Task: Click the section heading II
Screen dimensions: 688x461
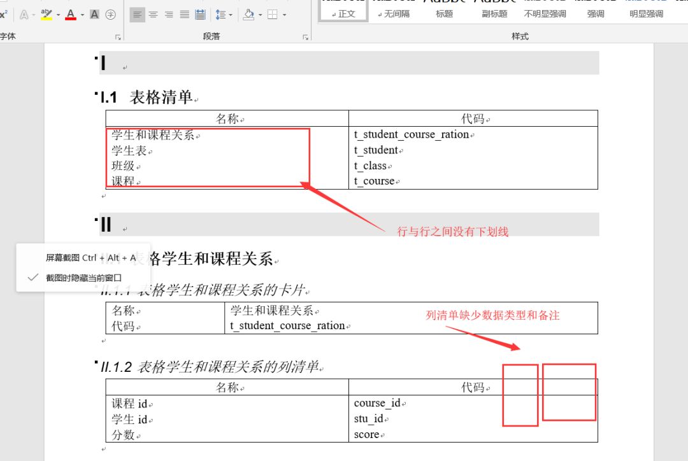Action: [106, 225]
